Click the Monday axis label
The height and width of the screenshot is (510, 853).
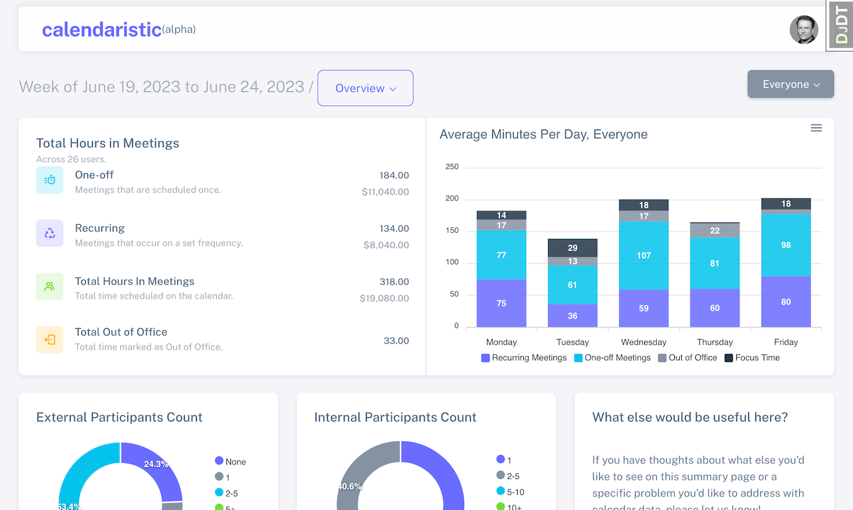click(501, 342)
